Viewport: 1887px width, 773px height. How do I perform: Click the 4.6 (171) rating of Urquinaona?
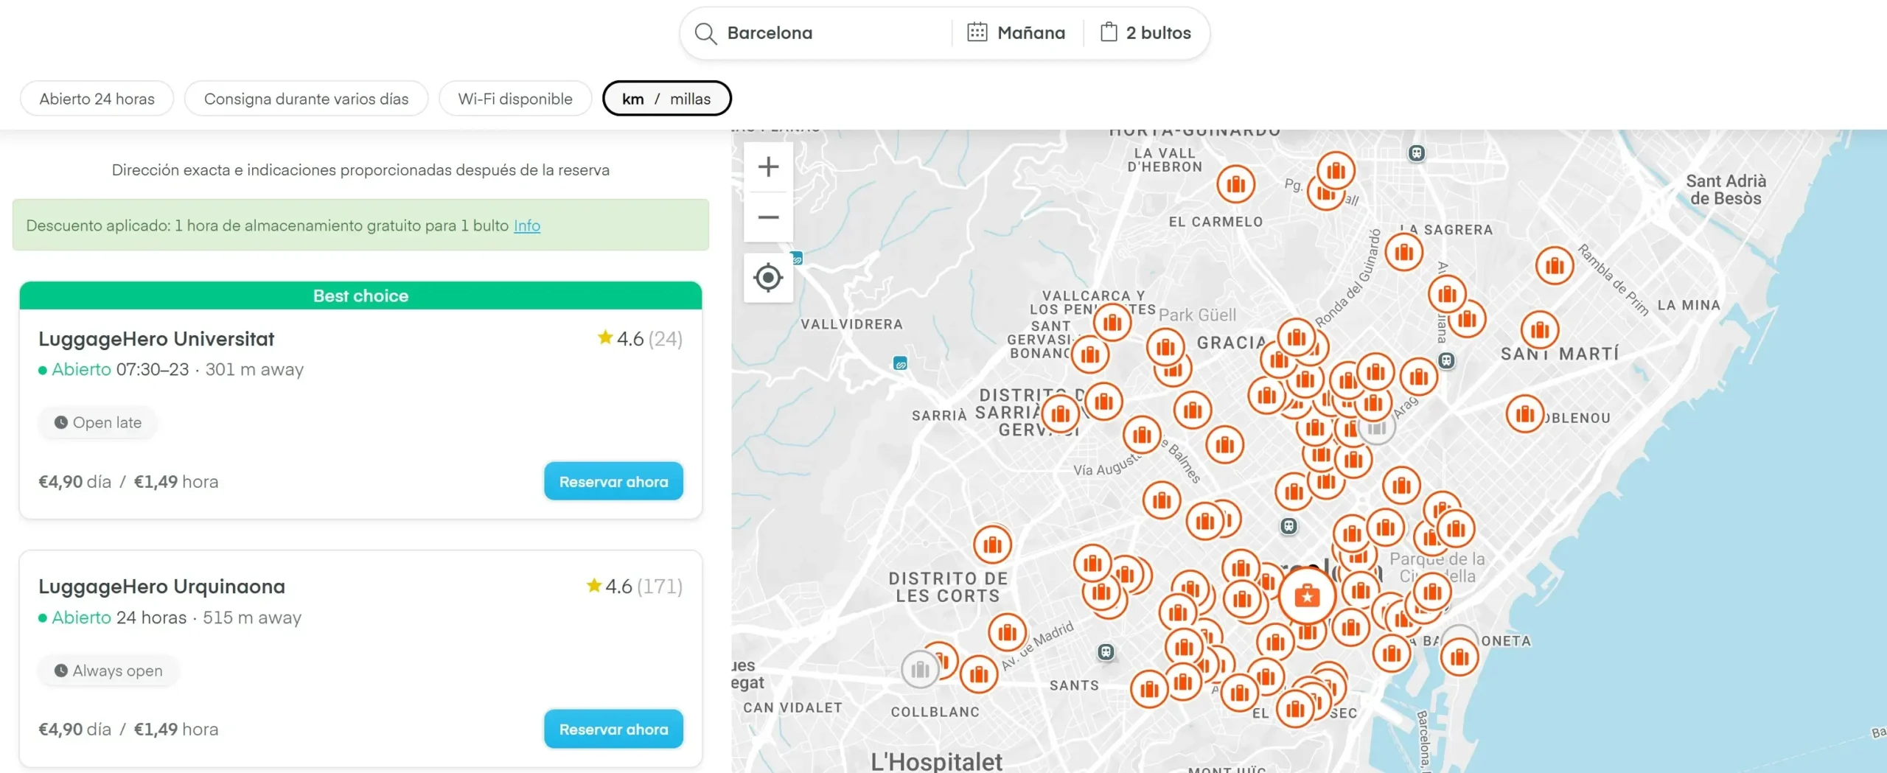point(634,587)
